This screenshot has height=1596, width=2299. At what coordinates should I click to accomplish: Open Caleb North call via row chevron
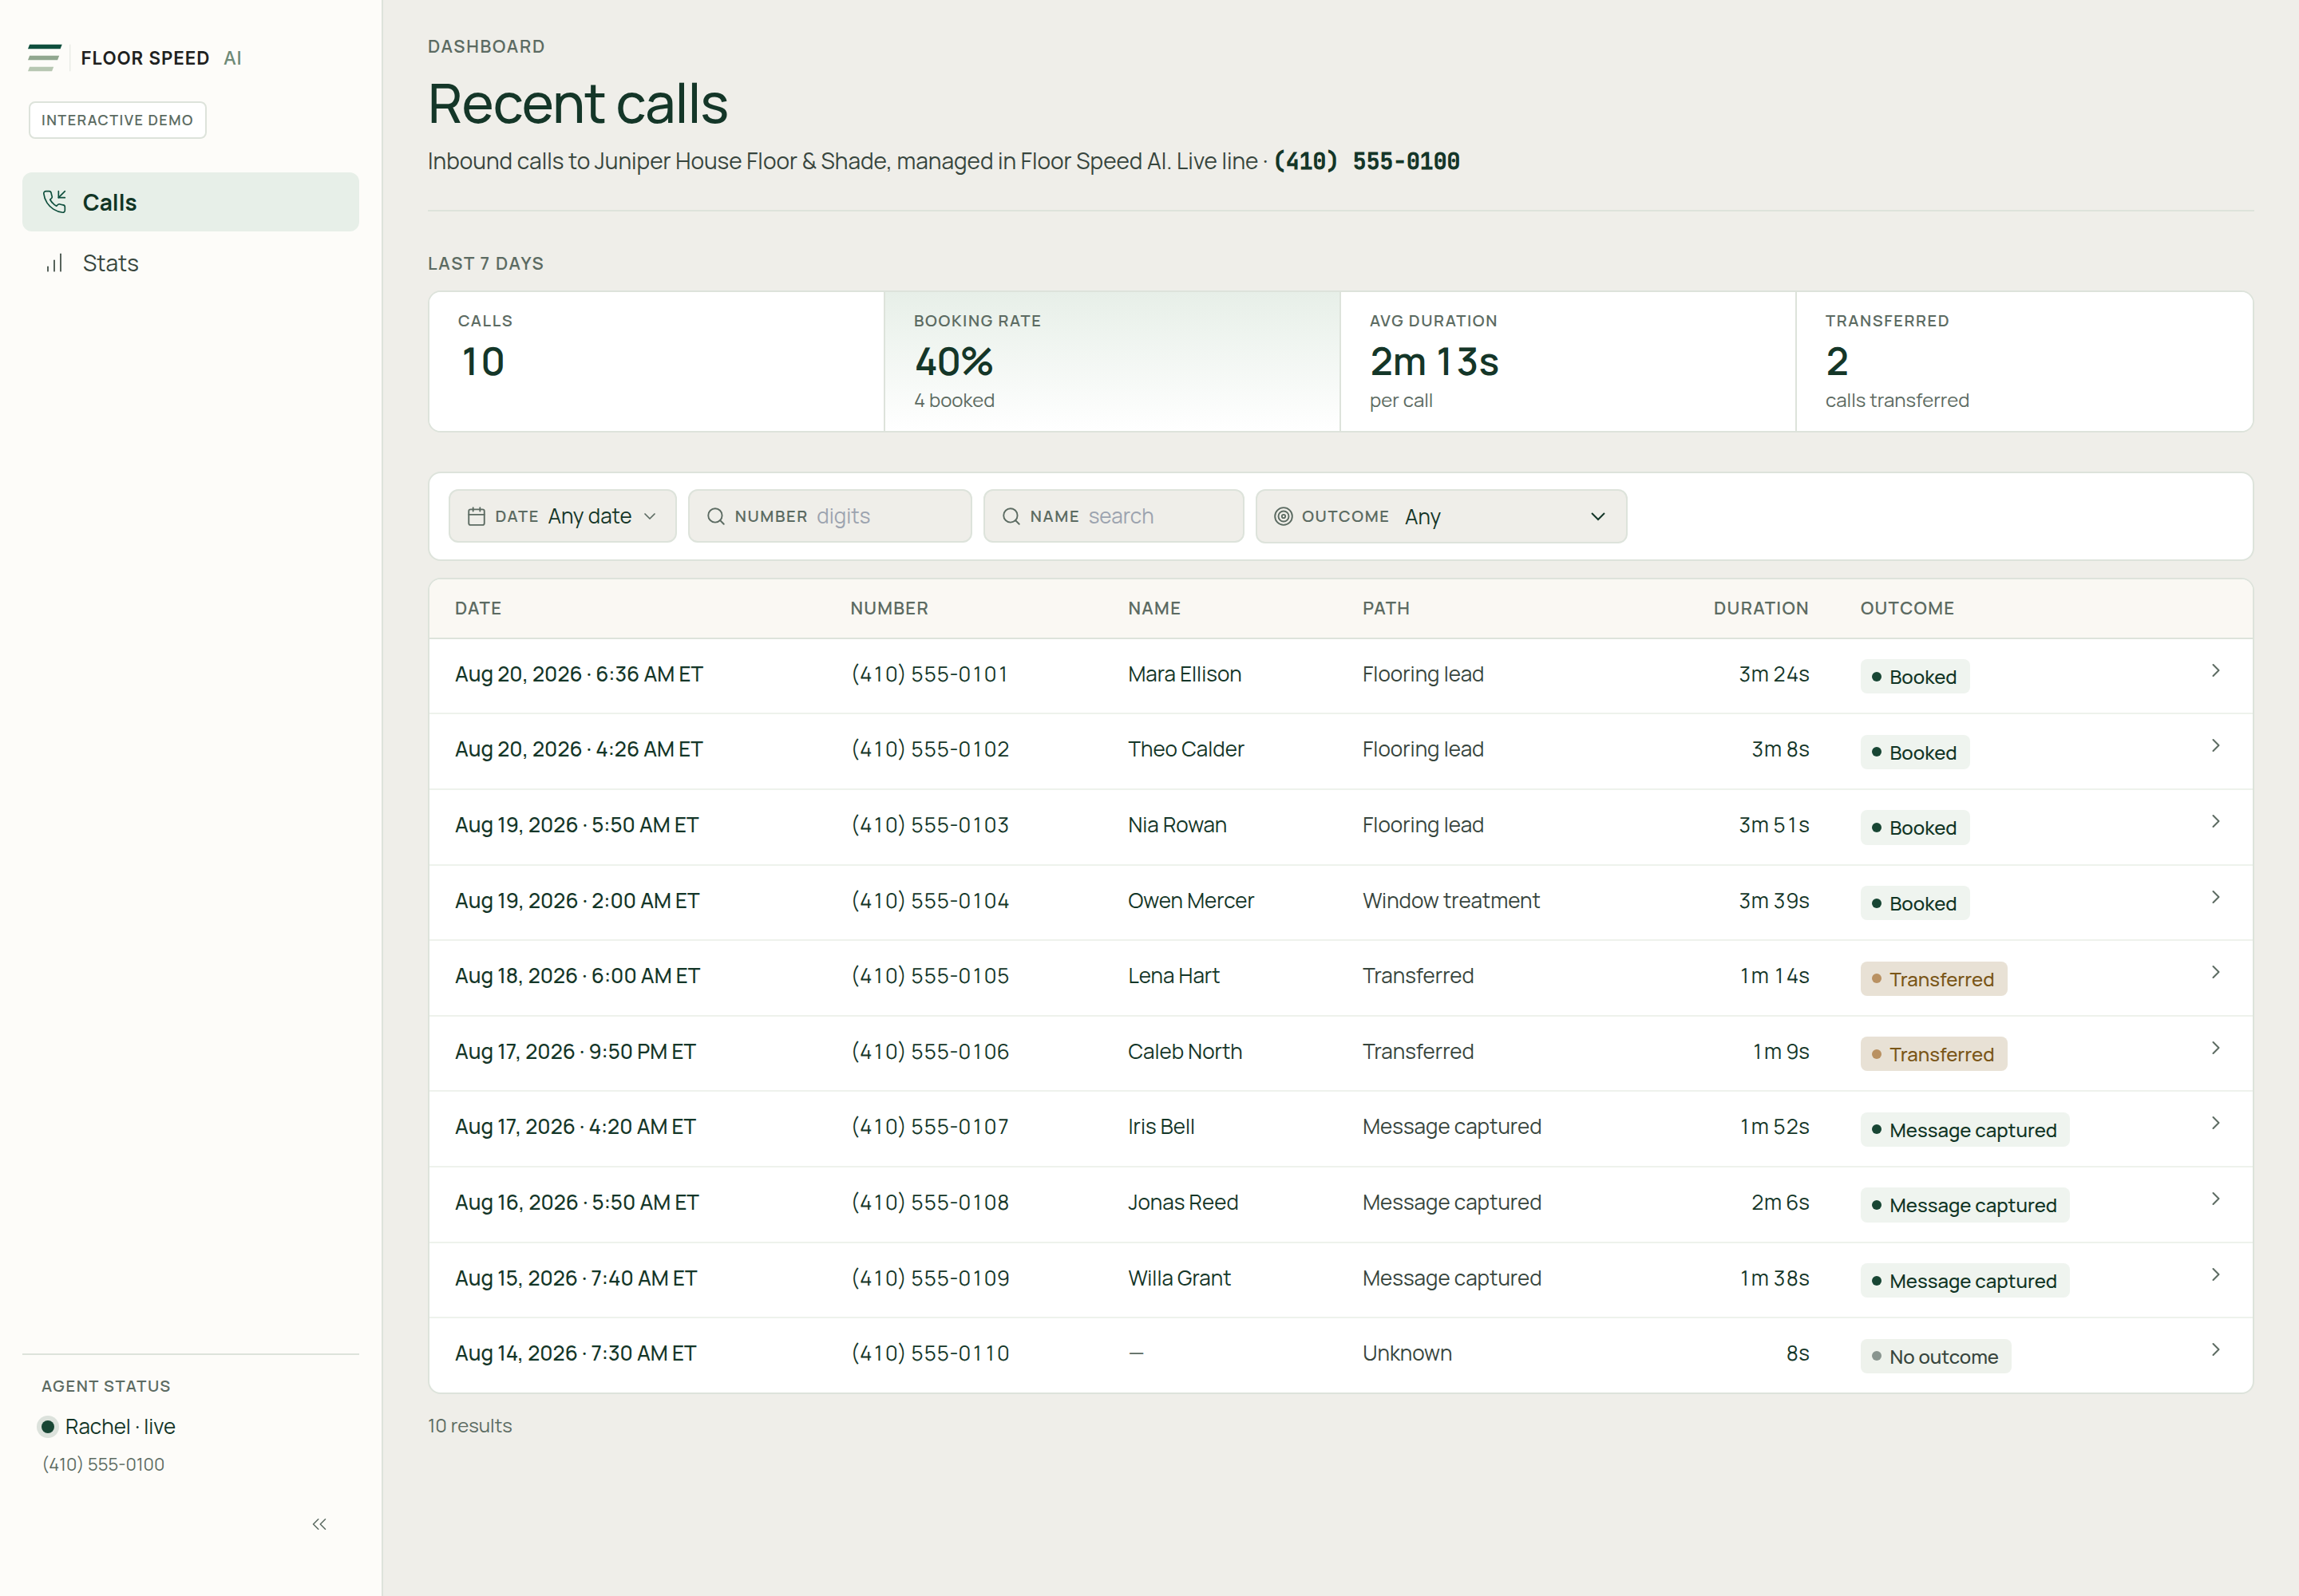tap(2215, 1048)
